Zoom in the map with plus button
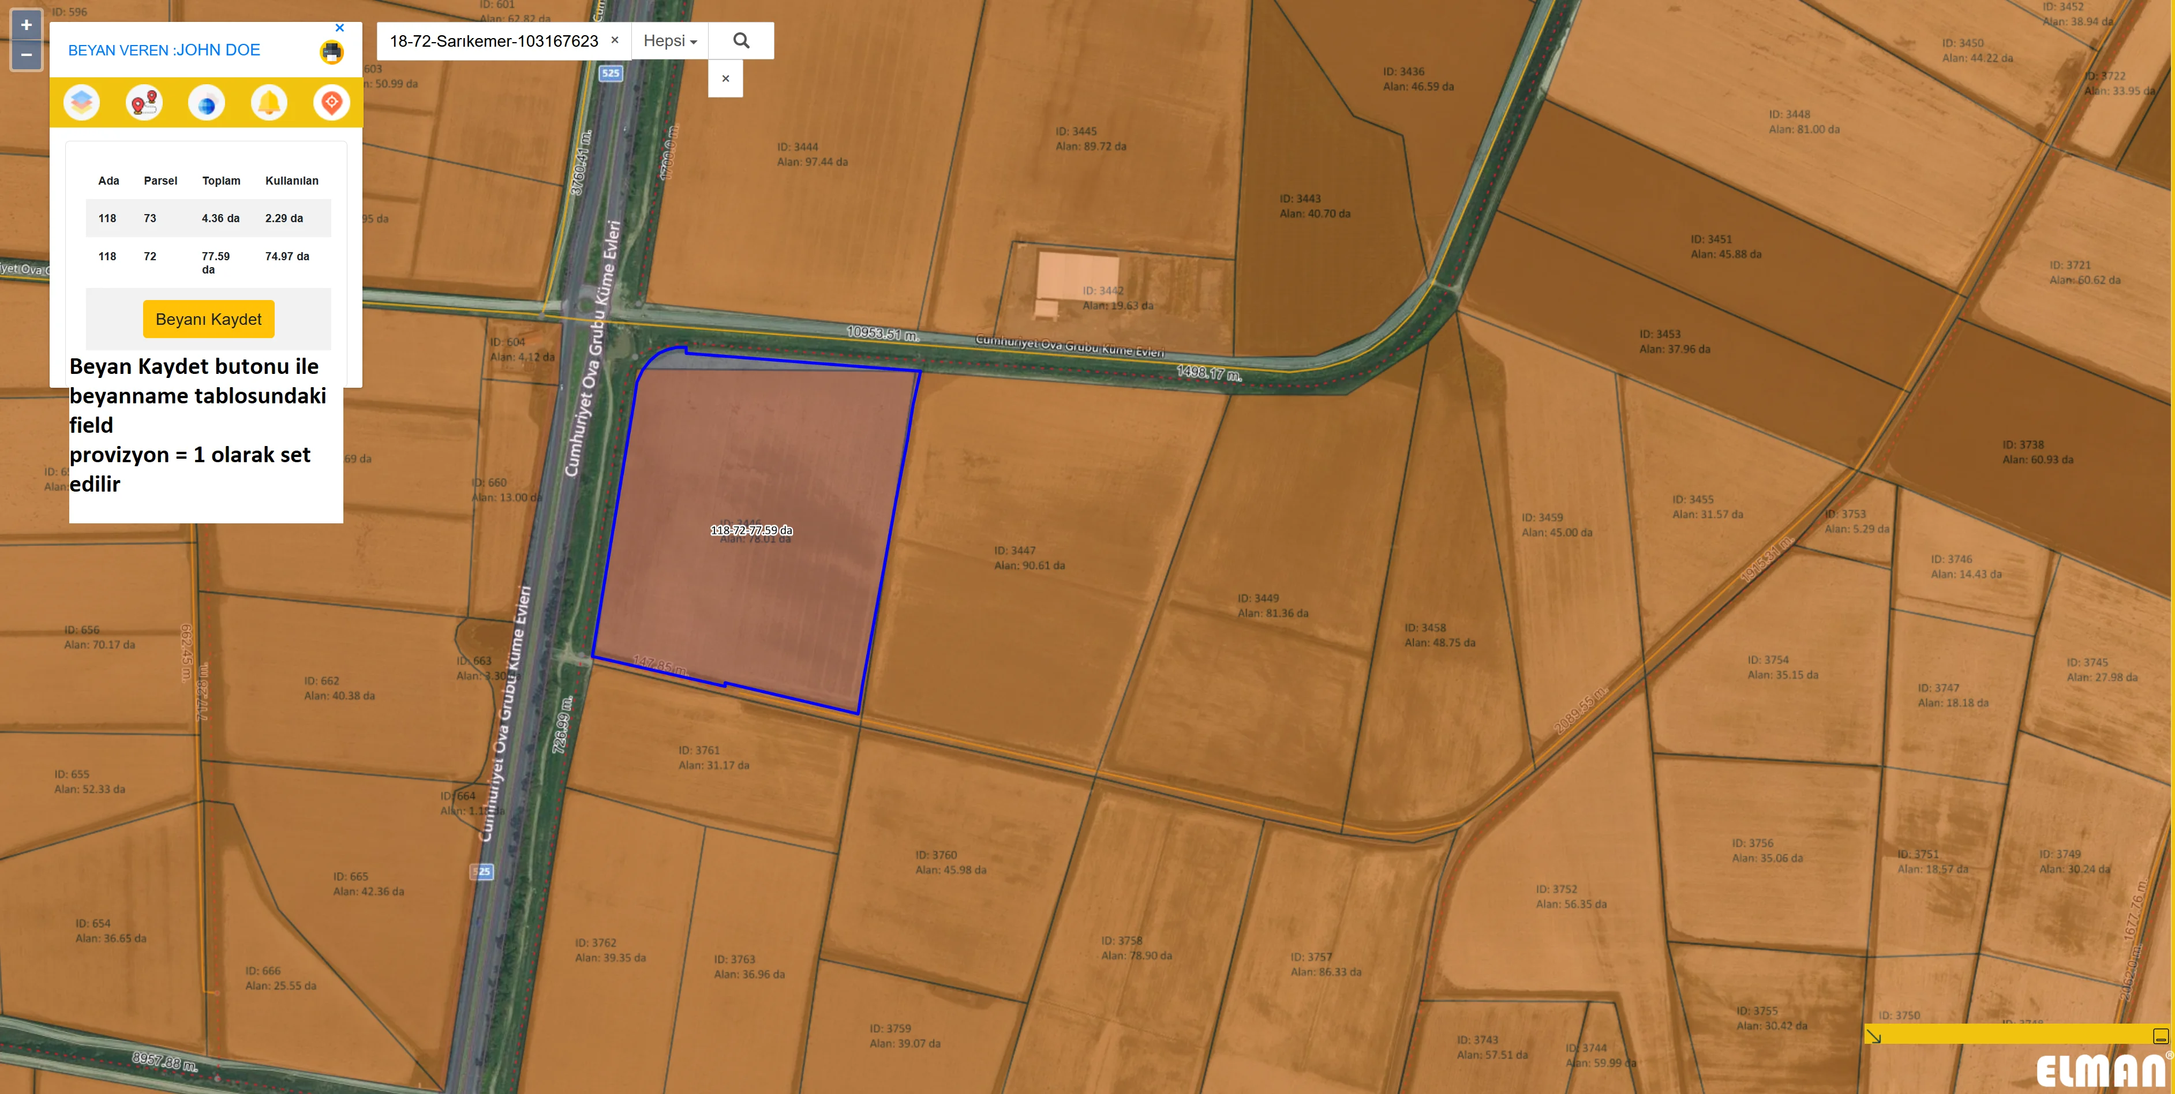The image size is (2175, 1094). pos(26,25)
